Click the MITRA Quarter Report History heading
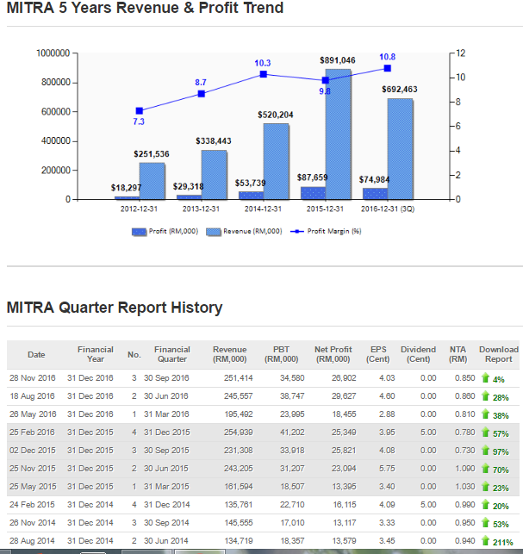523x554 pixels. point(115,308)
